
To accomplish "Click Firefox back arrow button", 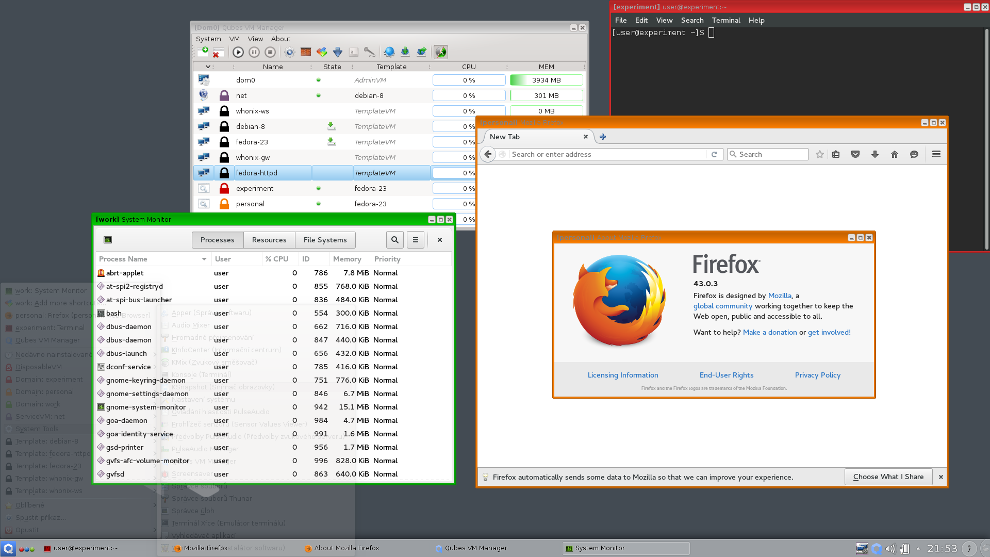I will (x=488, y=154).
